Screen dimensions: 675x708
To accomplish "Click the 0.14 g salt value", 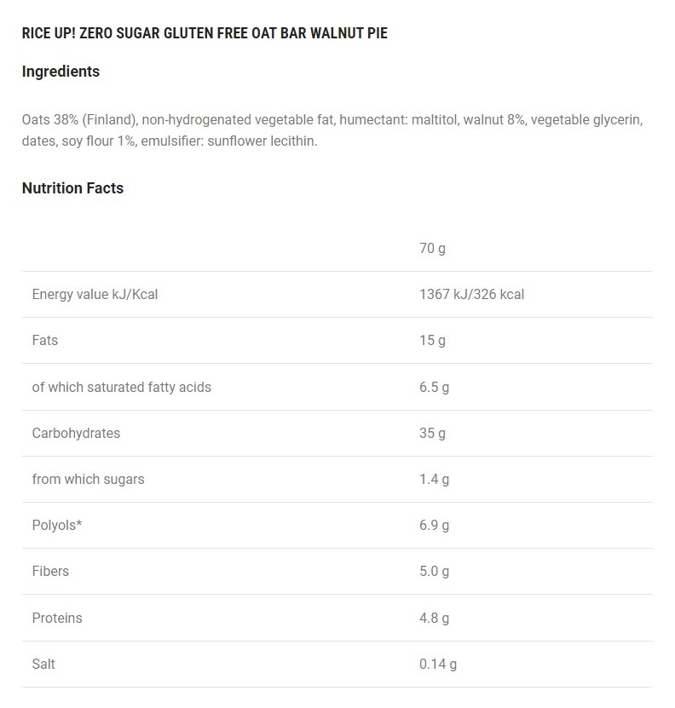I will point(438,664).
